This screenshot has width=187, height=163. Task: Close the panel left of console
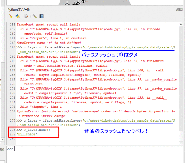[3, 149]
